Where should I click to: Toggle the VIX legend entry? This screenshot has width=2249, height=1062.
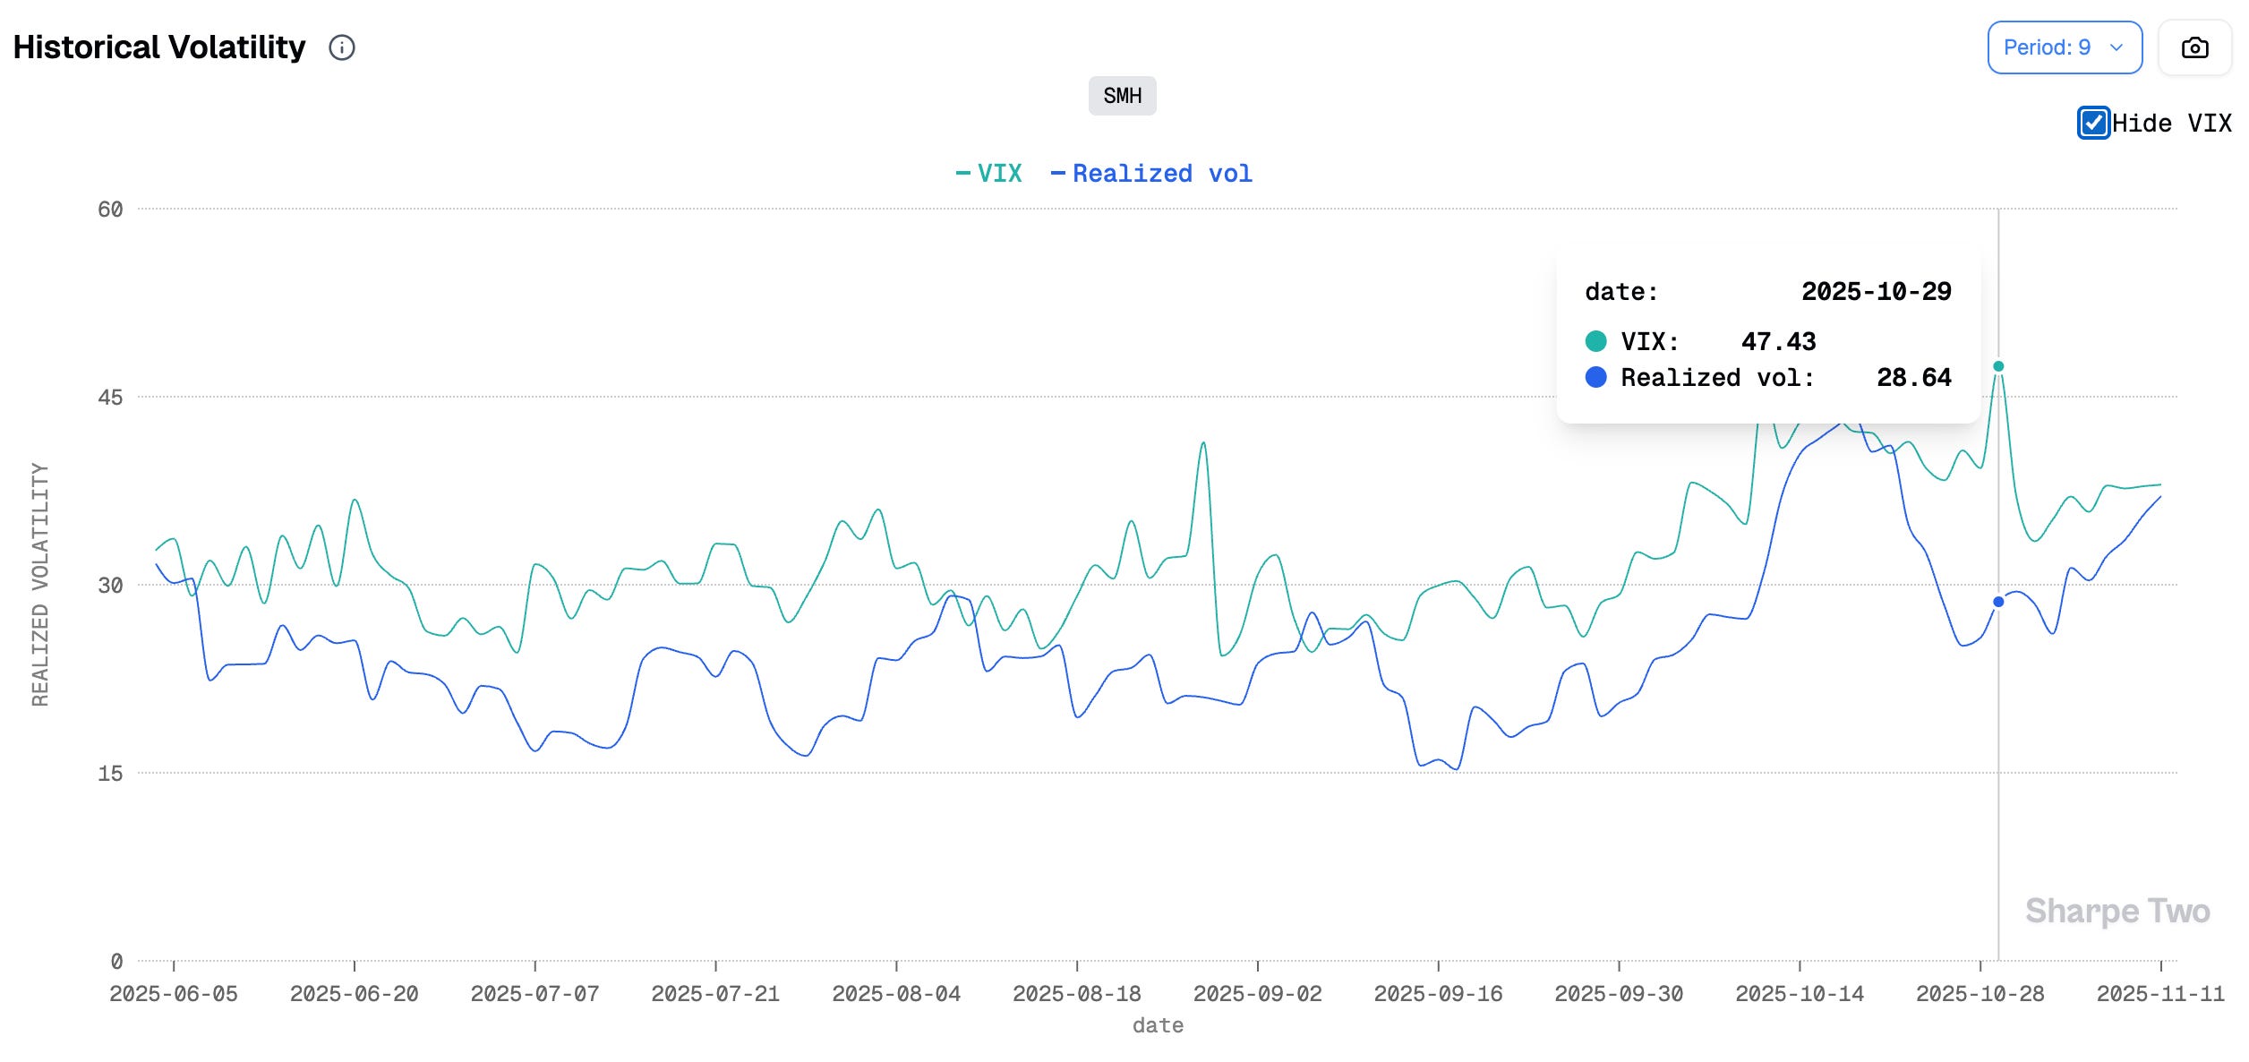[x=998, y=174]
